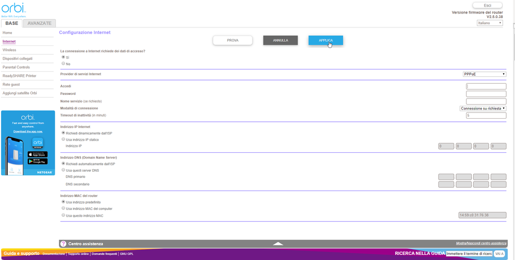This screenshot has height=260, width=515.
Task: Open the PPPoE provider dropdown
Action: [x=484, y=74]
